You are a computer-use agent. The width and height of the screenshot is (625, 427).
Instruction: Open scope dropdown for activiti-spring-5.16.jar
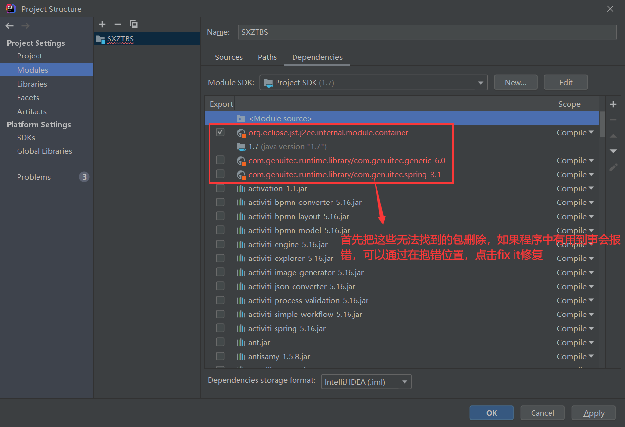click(575, 328)
